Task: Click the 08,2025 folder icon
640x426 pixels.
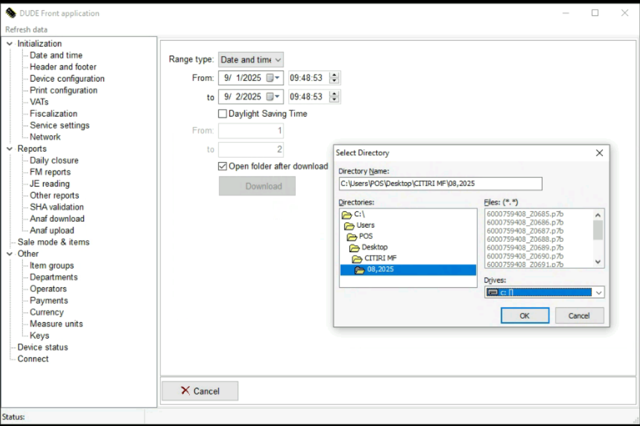Action: pyautogui.click(x=360, y=270)
